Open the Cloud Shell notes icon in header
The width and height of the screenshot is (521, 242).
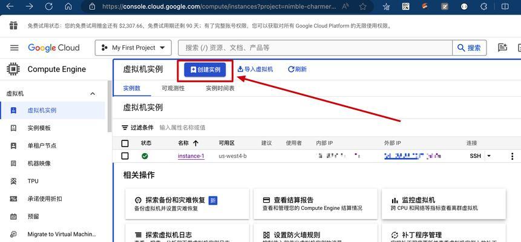click(502, 48)
